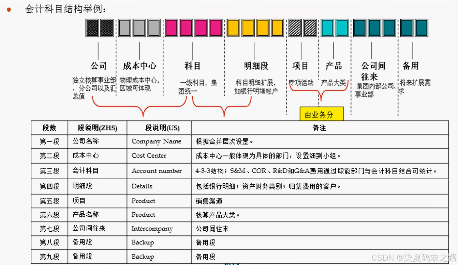This screenshot has height=265, width=458.
Task: Select the 段说明(US) column header
Action: coord(158,128)
